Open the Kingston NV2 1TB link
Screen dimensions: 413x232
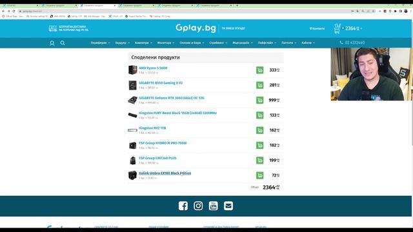[x=152, y=128]
